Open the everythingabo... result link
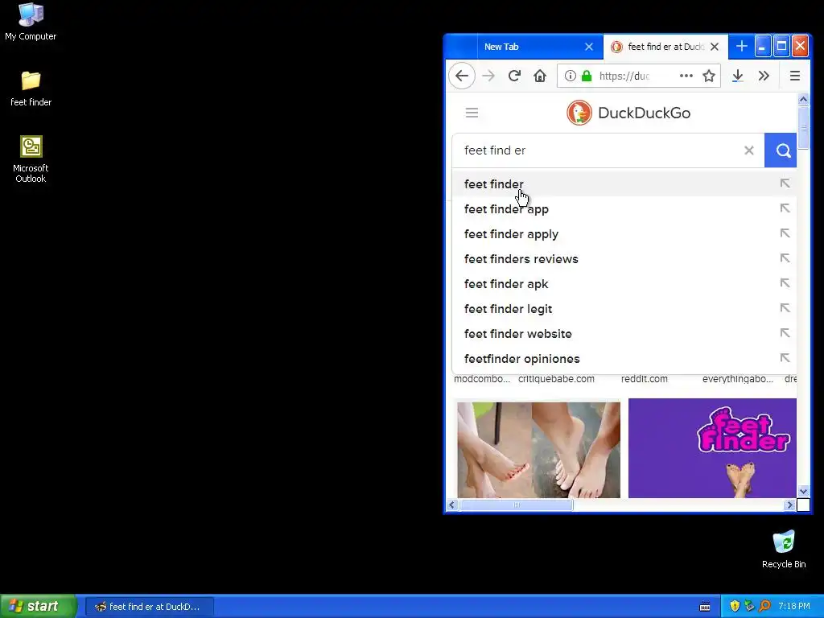This screenshot has height=618, width=824. (737, 379)
